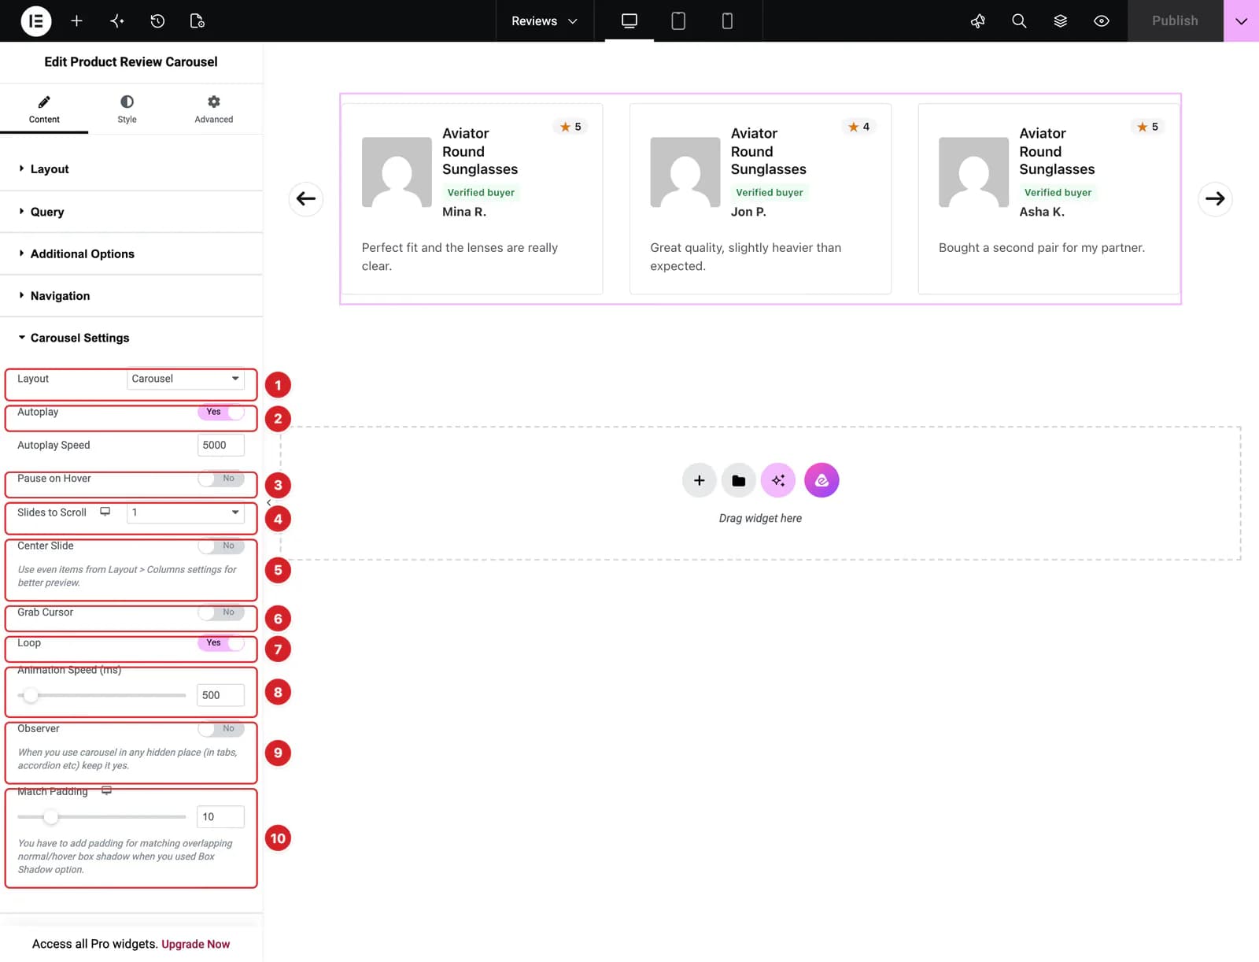1259x962 pixels.
Task: Click the Elementor logo menu icon
Action: tap(35, 21)
